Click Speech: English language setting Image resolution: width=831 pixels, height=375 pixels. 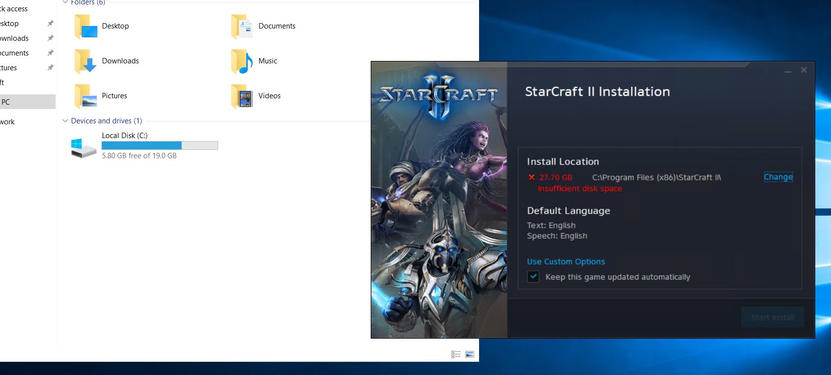[557, 236]
